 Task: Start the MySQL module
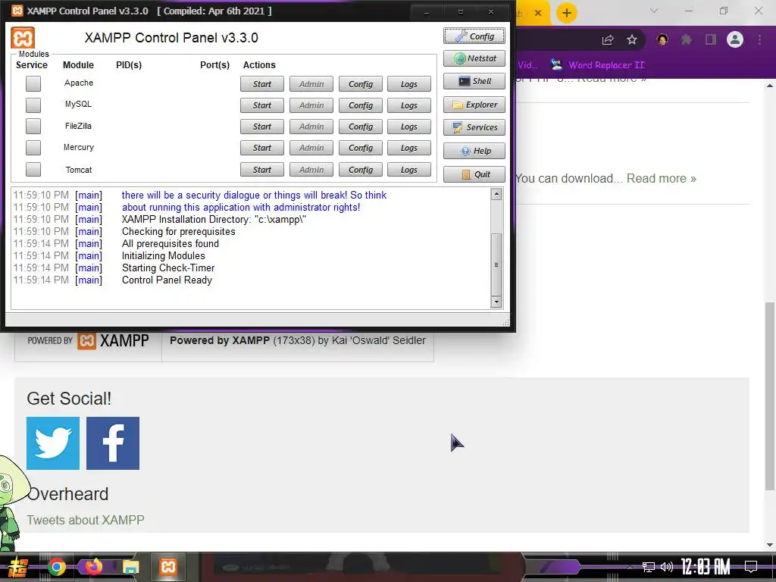261,105
